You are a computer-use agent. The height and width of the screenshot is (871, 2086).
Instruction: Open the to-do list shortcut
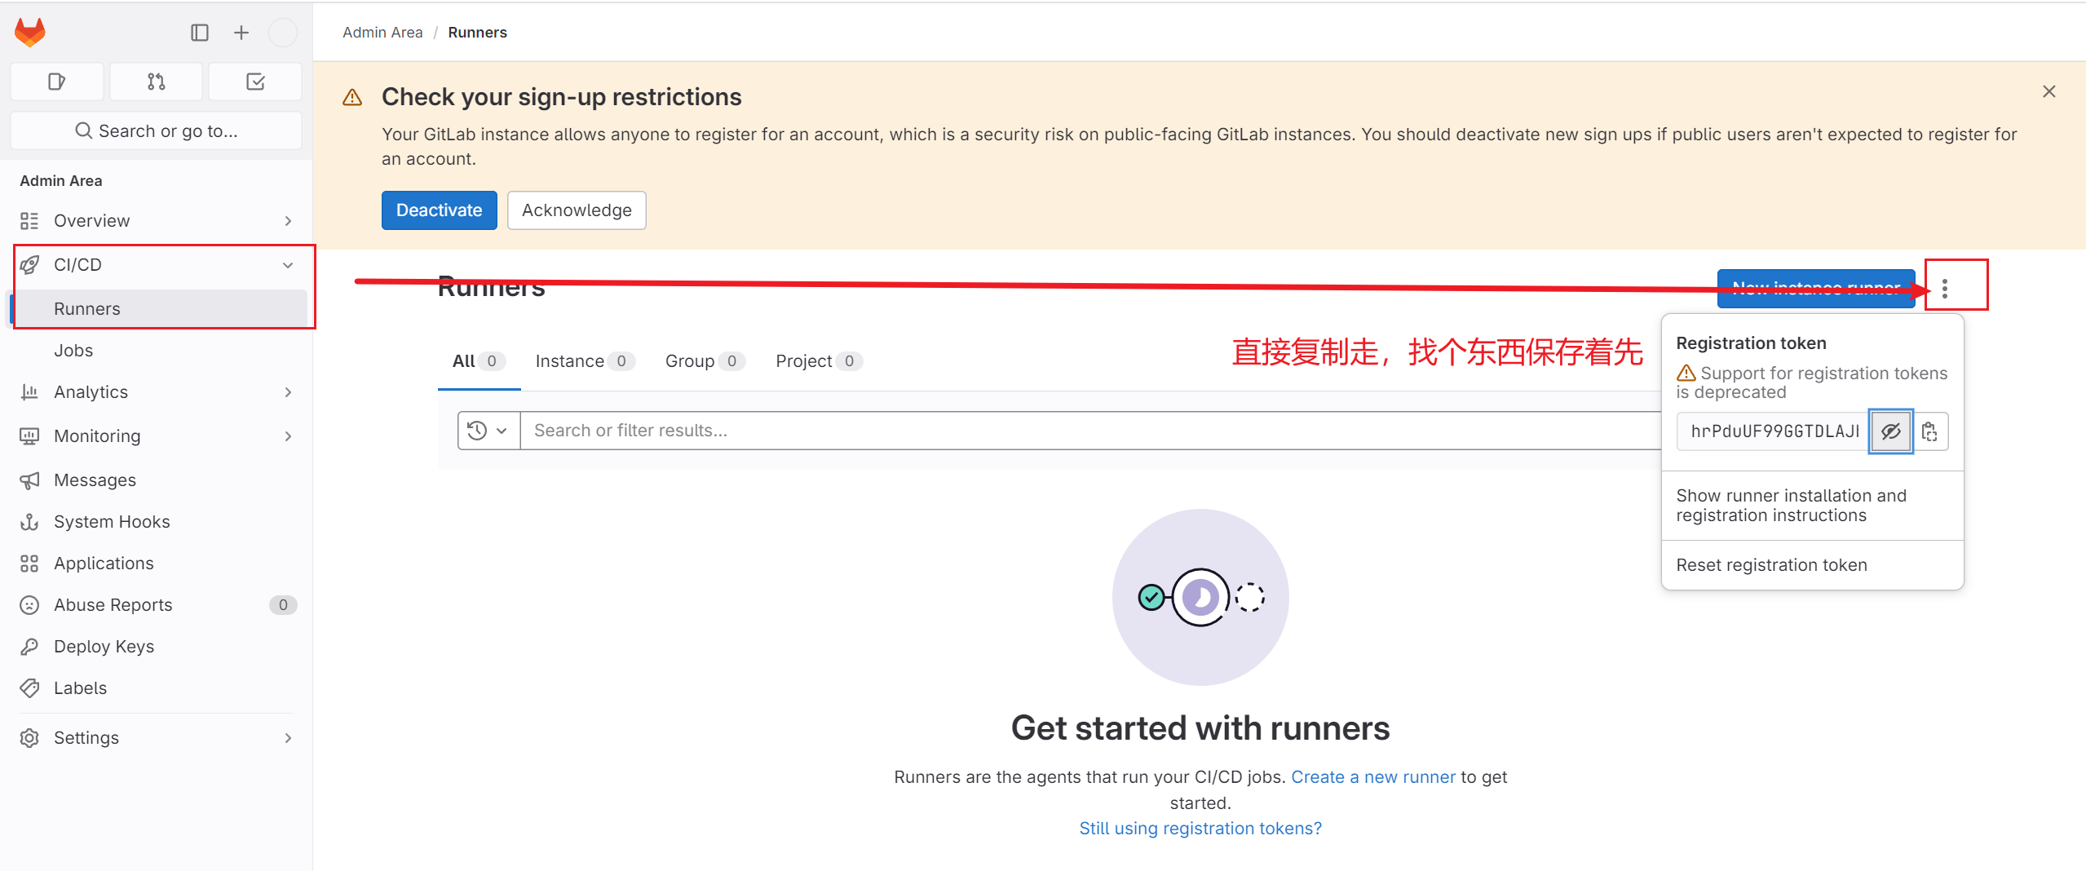(x=255, y=82)
